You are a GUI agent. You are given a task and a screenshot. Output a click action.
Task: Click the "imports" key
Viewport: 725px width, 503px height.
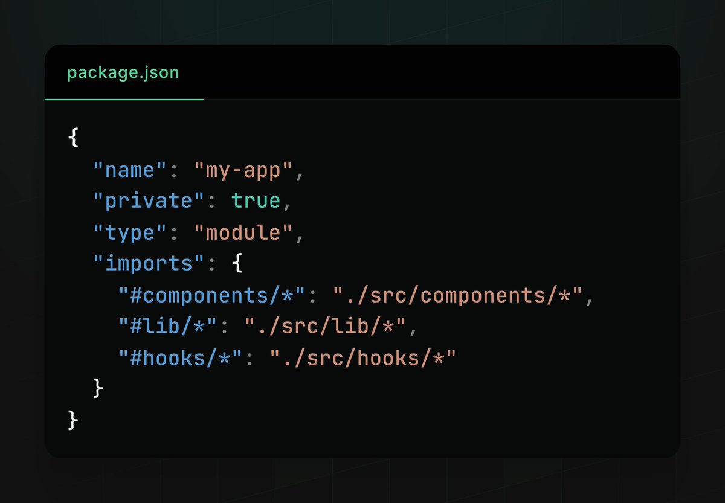pyautogui.click(x=148, y=264)
